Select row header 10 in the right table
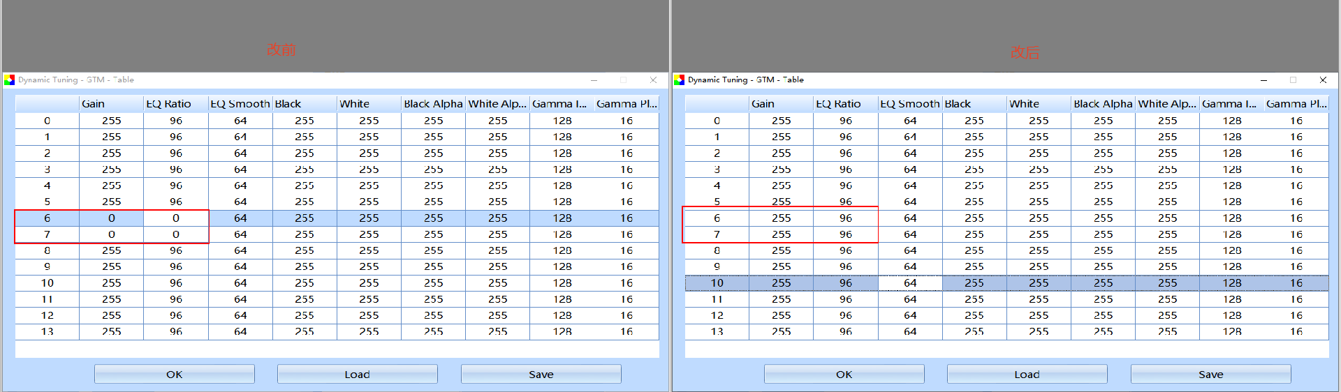The image size is (1341, 392). click(717, 283)
